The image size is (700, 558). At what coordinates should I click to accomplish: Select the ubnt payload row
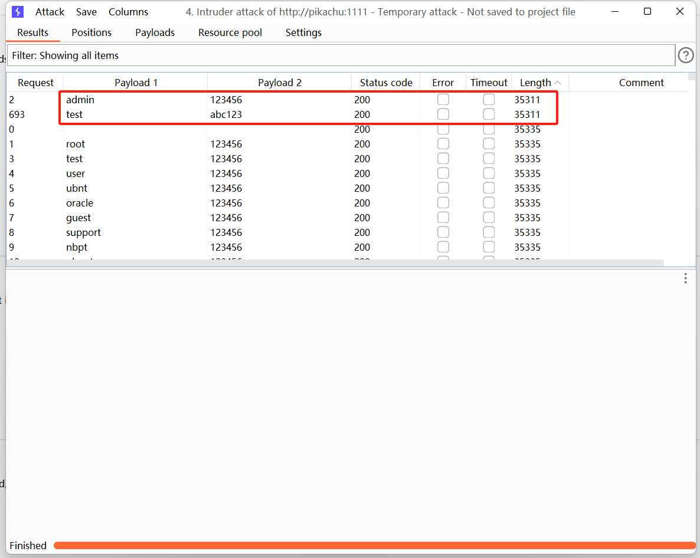tap(348, 188)
